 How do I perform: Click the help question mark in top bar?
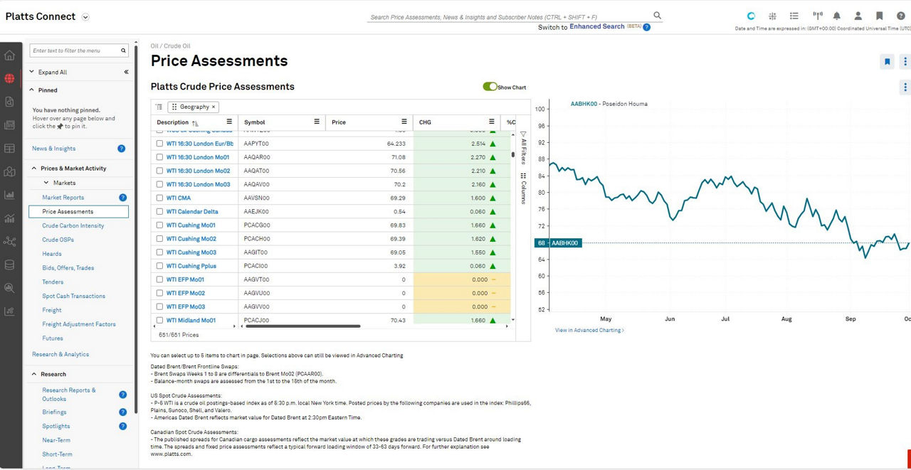pyautogui.click(x=900, y=16)
